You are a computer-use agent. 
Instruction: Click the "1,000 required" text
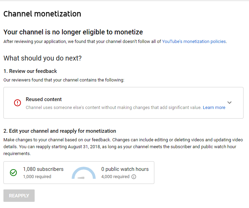coord(37,177)
